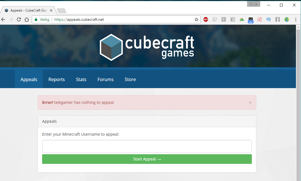
Task: Open the mail extension marked new
Action: 250,20
